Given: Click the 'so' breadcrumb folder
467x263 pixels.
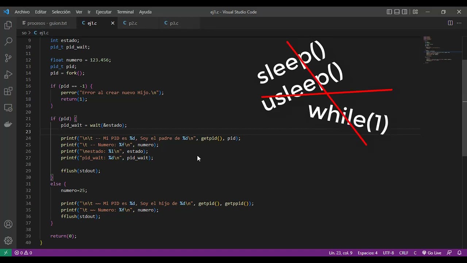Looking at the screenshot, I should point(24,33).
